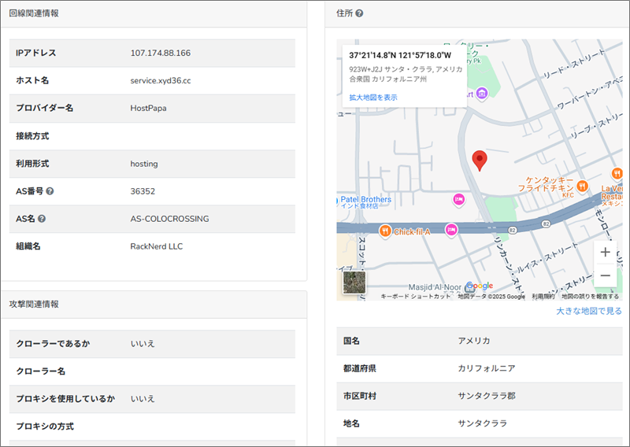Click pink hotel marker near Patel Brothers

[458, 200]
